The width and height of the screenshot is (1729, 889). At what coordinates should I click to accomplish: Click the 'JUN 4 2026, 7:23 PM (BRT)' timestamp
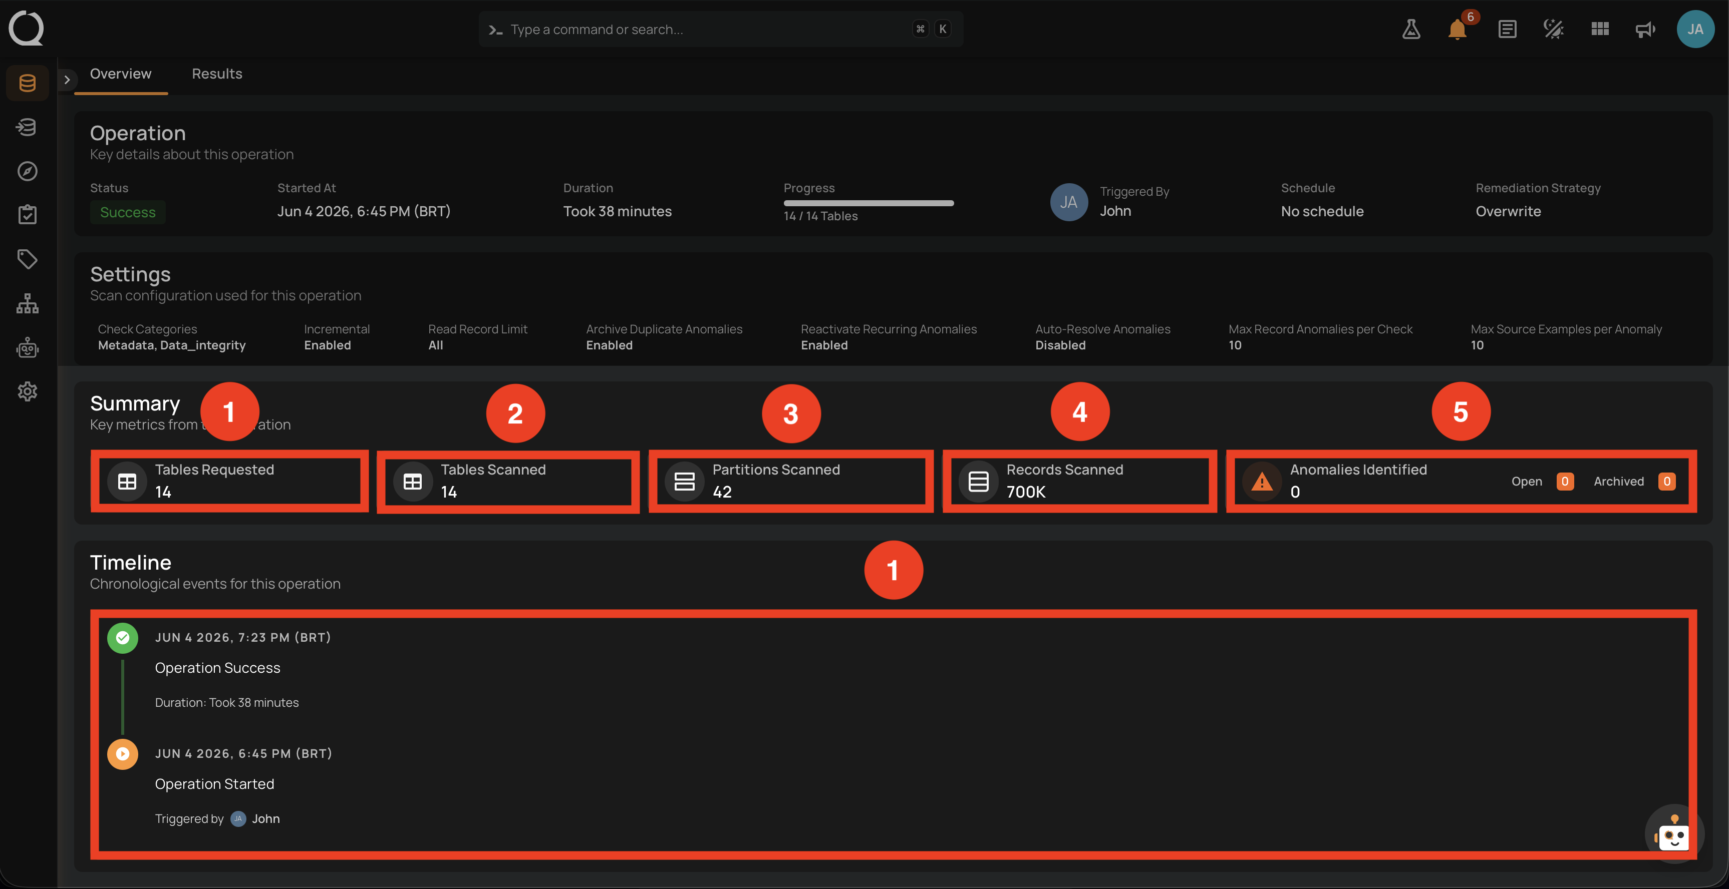coord(243,637)
